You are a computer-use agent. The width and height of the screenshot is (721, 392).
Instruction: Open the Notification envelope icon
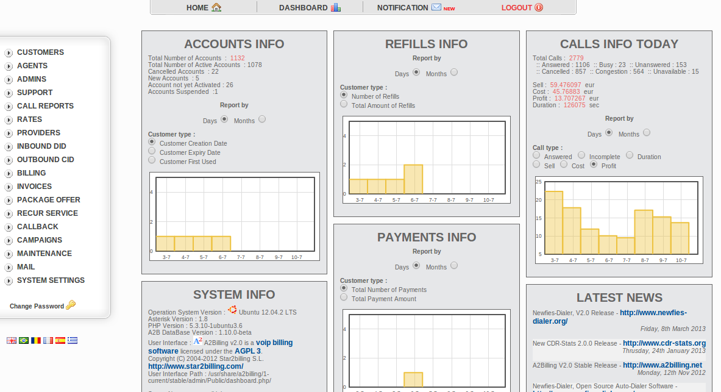tap(436, 7)
